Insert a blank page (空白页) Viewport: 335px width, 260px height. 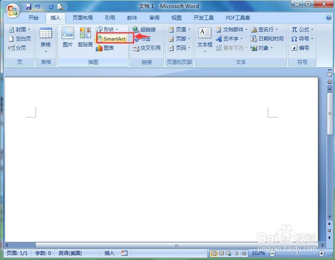pyautogui.click(x=20, y=38)
